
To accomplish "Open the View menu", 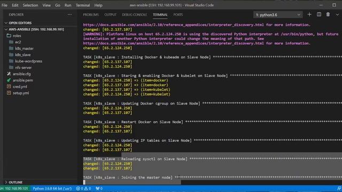I will pos(46,5).
